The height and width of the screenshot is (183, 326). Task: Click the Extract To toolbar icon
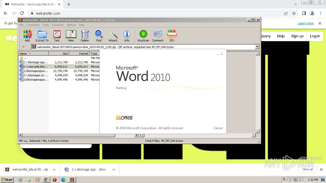42,36
